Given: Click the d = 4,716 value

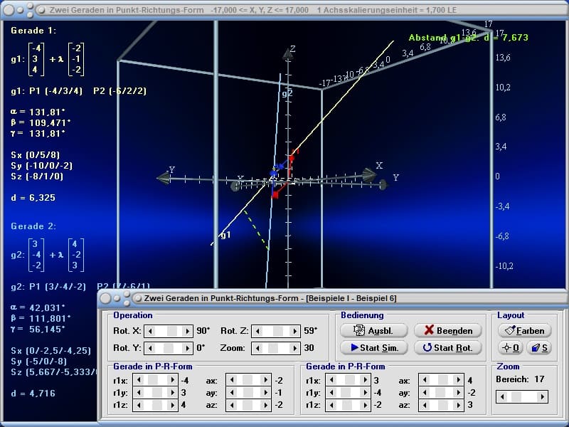Looking at the screenshot, I should 33,394.
